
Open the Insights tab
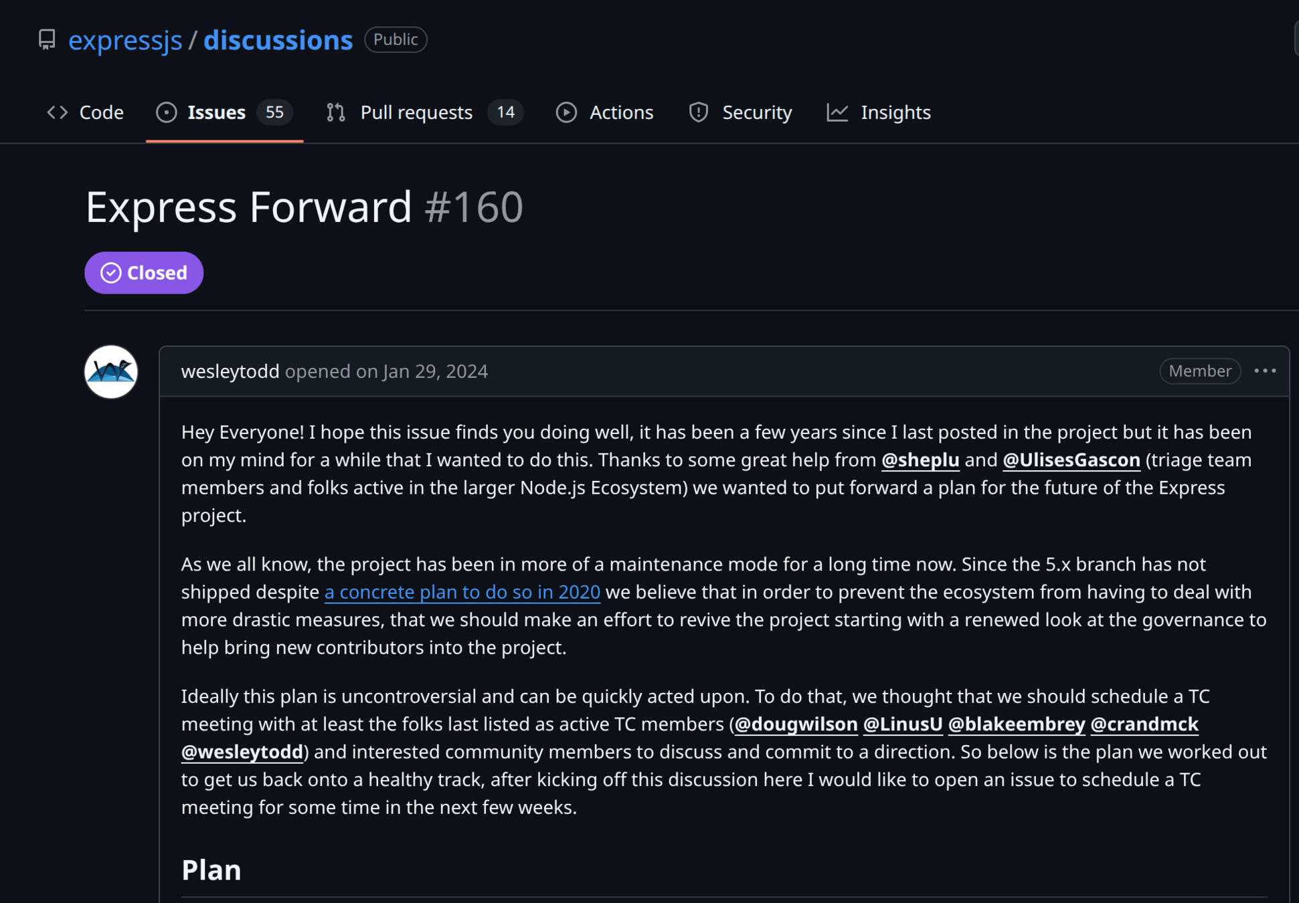895,112
